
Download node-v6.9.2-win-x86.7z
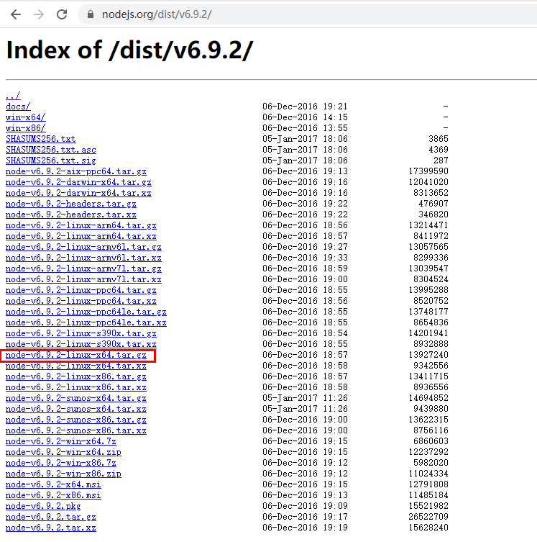[60, 463]
